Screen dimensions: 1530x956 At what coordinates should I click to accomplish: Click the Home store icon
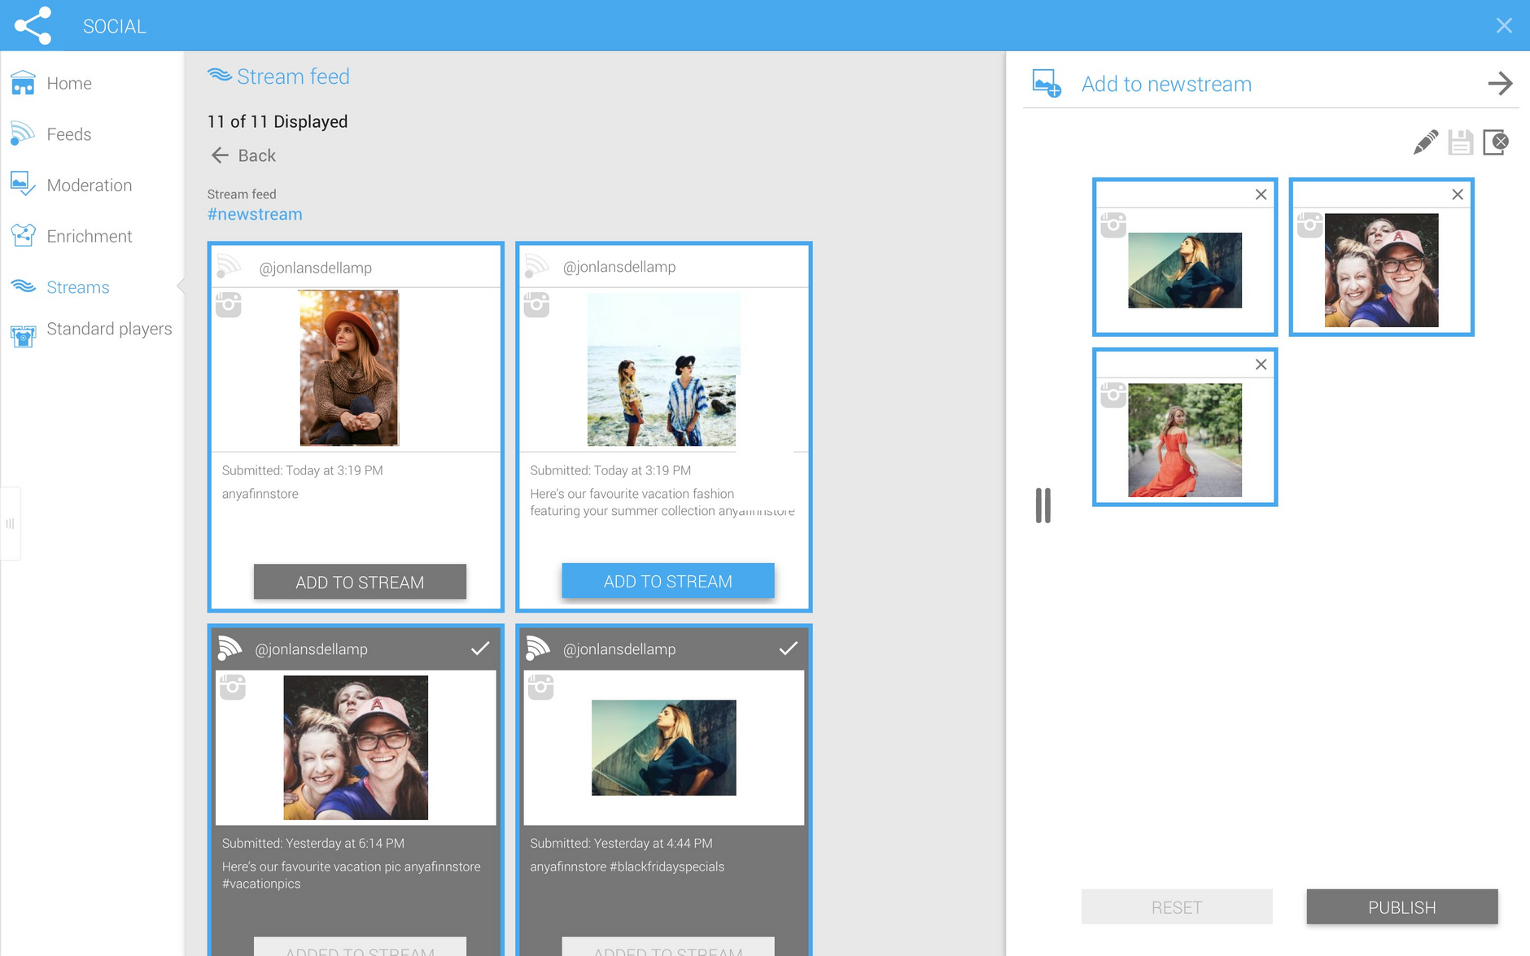click(x=23, y=83)
